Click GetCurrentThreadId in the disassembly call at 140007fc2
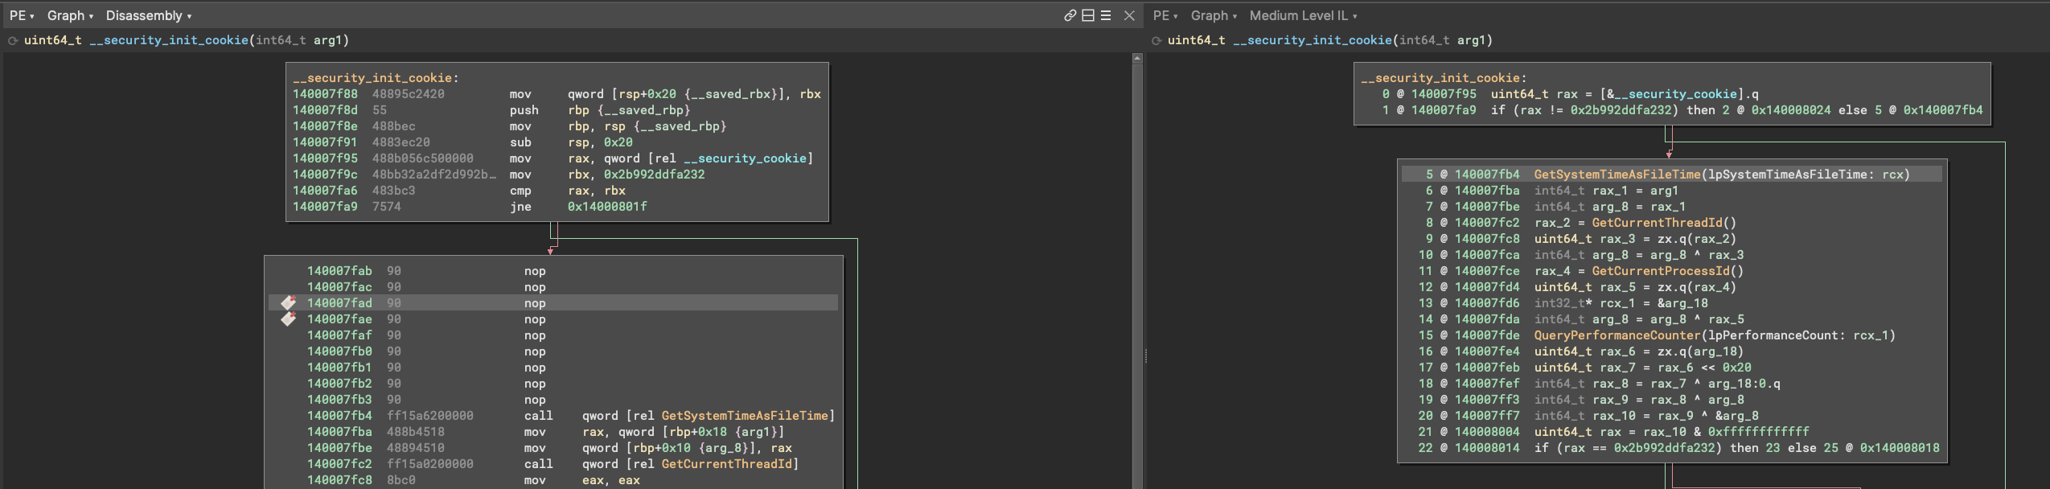Image resolution: width=2050 pixels, height=489 pixels. coord(727,464)
